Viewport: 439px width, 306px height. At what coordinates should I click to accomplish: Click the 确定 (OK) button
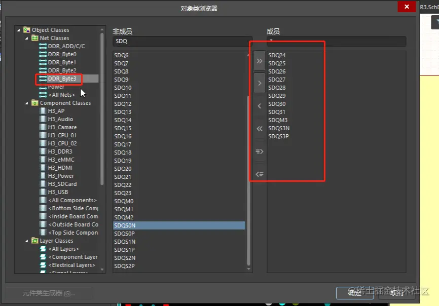[355, 293]
